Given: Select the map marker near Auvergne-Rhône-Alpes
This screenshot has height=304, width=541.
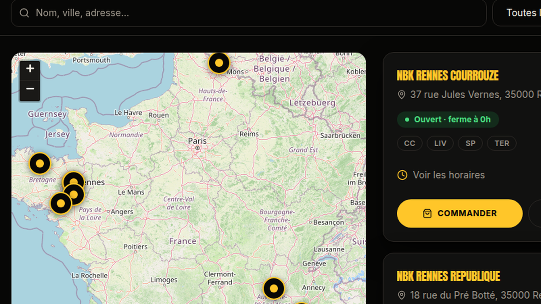Looking at the screenshot, I should (x=274, y=289).
